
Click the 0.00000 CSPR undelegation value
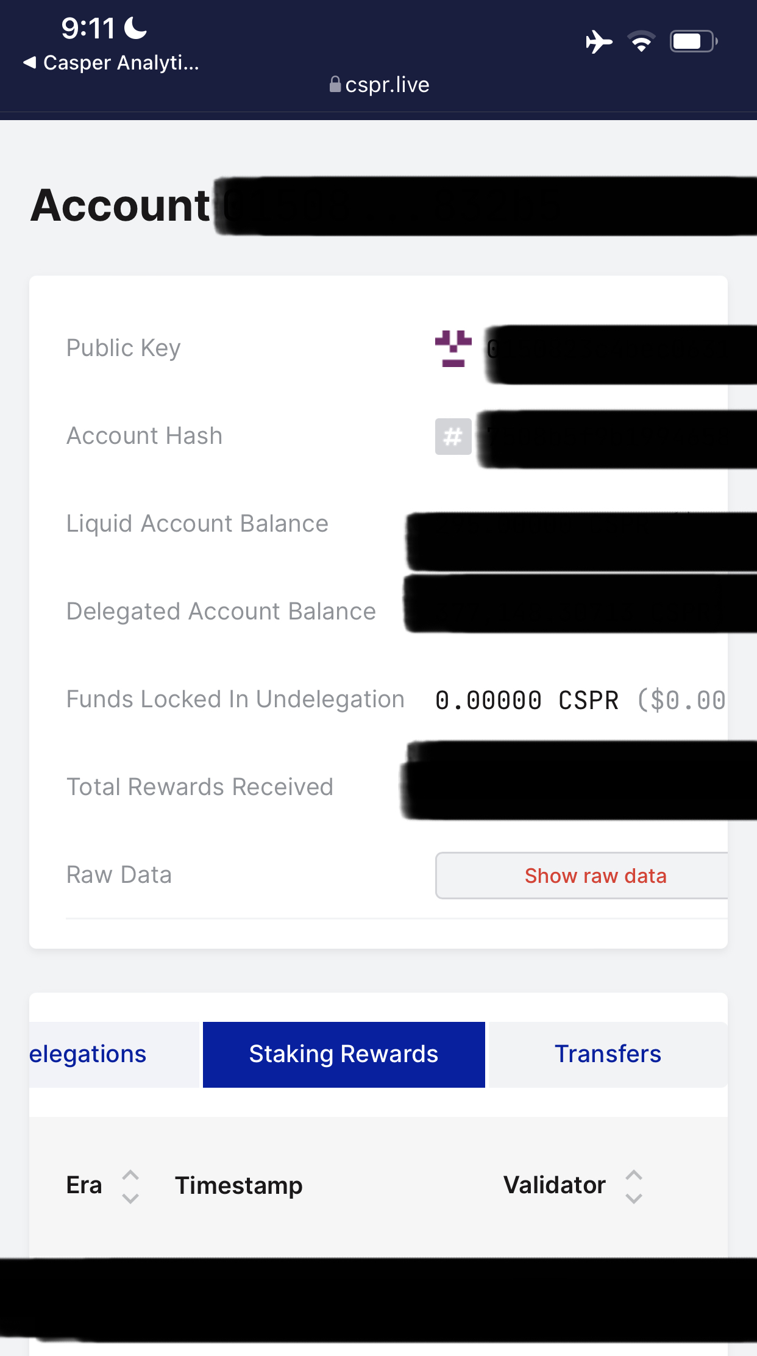[527, 700]
